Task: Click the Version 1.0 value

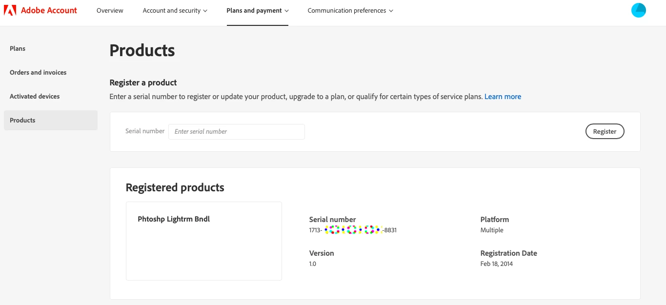Action: click(313, 264)
